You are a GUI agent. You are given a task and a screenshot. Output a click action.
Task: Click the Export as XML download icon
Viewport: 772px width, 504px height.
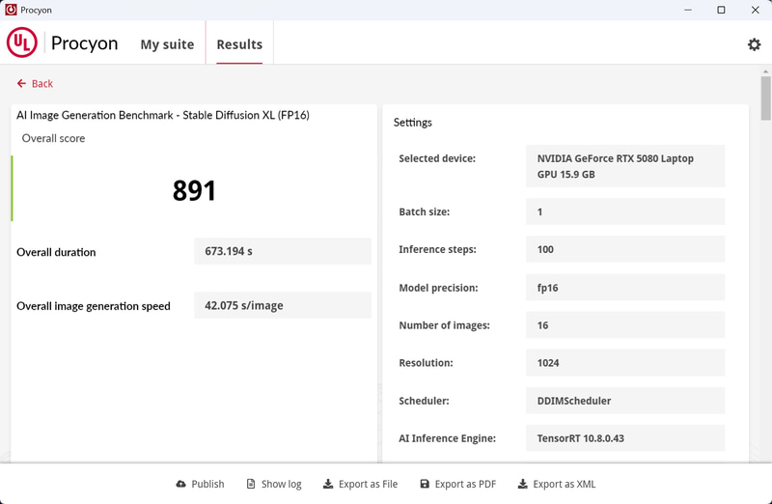pyautogui.click(x=522, y=484)
